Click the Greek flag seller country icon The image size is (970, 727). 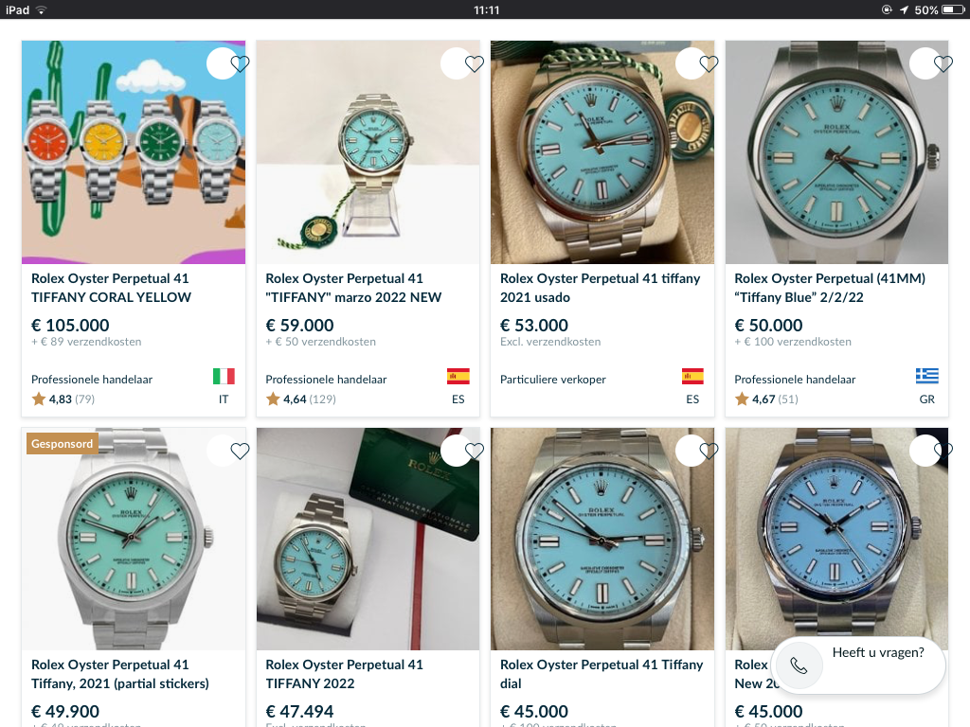pyautogui.click(x=926, y=377)
